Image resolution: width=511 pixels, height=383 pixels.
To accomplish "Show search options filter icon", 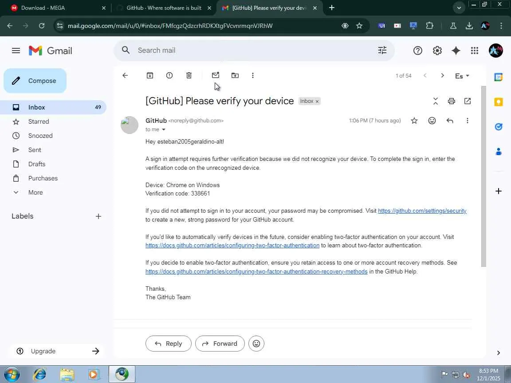I will 382,50.
